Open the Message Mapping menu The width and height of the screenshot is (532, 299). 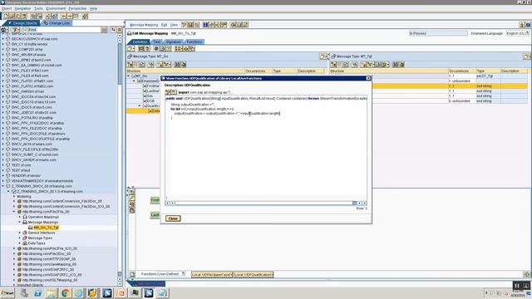144,25
